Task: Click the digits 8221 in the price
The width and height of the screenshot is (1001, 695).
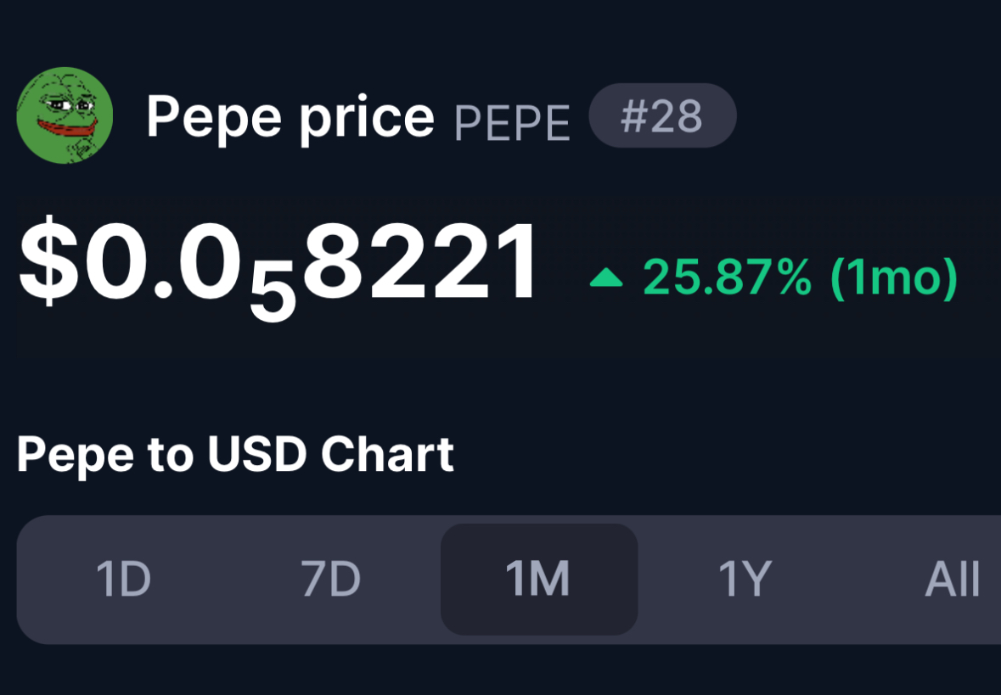Action: [x=419, y=261]
